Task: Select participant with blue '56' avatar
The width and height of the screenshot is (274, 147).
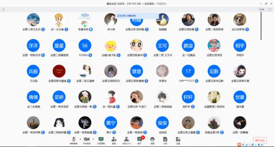Action: [85, 45]
